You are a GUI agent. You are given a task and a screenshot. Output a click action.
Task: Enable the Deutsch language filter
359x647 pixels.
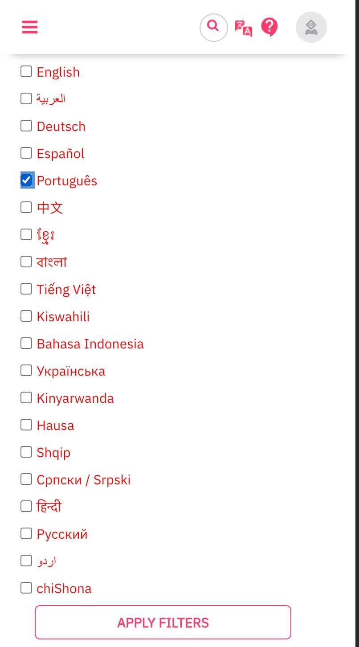click(26, 126)
